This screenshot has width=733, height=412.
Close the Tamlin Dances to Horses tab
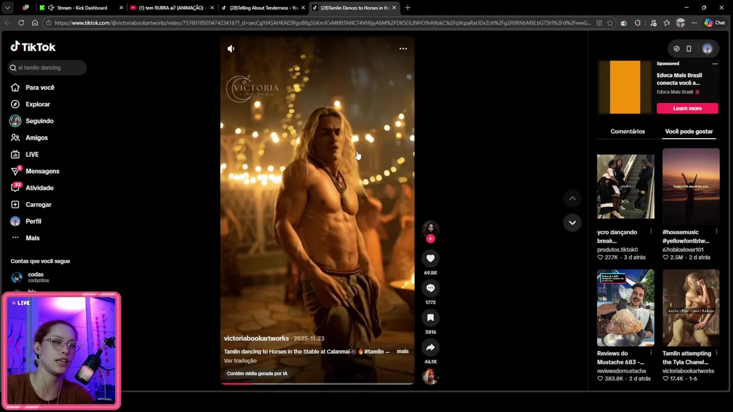(x=394, y=7)
